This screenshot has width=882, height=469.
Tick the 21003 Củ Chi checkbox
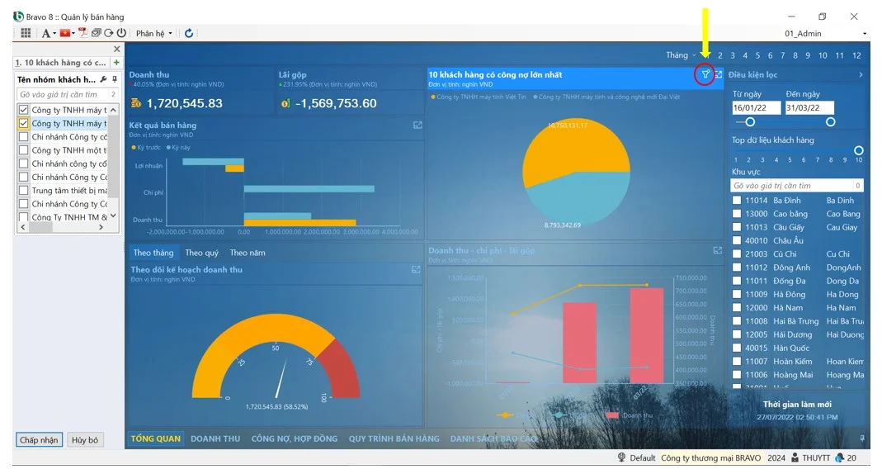737,254
